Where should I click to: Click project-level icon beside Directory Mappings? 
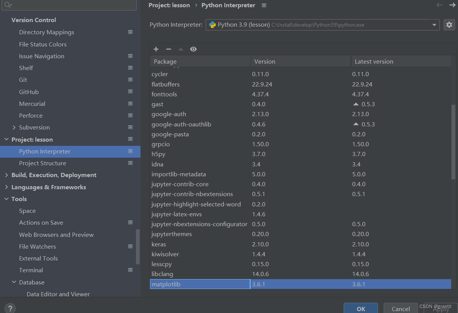pos(131,32)
